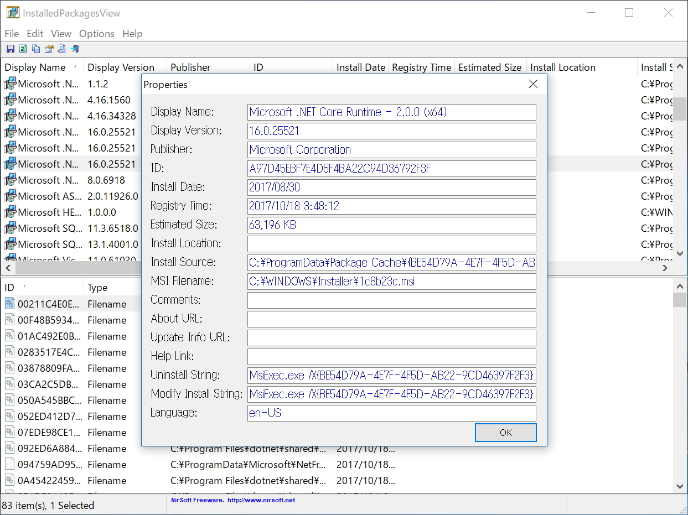Image resolution: width=688 pixels, height=515 pixels.
Task: Click the file icon of 052ED412D7... row
Action: tap(10, 415)
